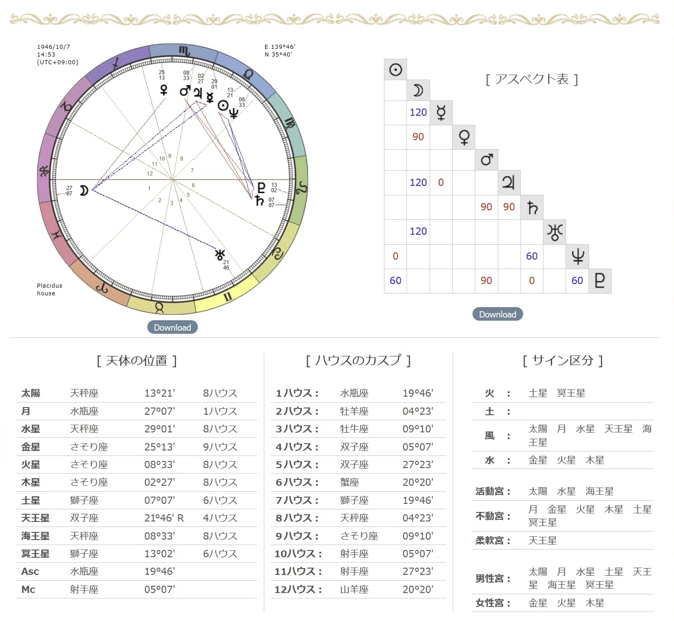Click the Mc row label

click(28, 589)
